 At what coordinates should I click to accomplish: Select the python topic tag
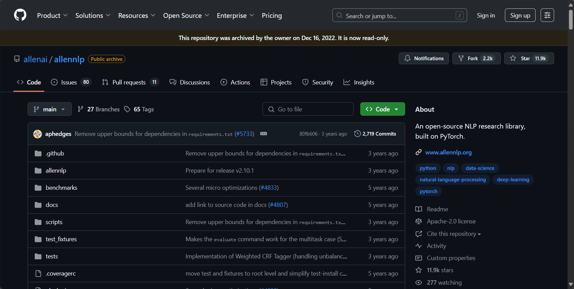coord(428,168)
